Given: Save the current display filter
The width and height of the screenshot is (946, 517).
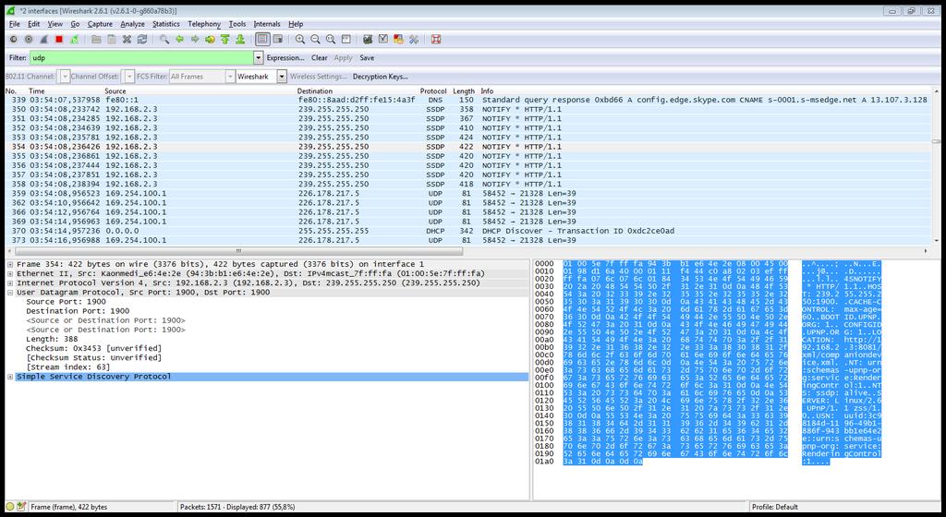Looking at the screenshot, I should coord(367,58).
